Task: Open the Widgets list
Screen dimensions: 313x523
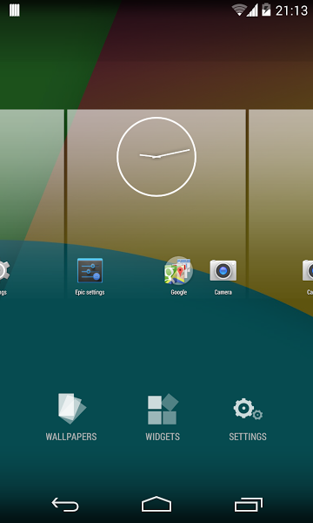Action: pyautogui.click(x=163, y=417)
